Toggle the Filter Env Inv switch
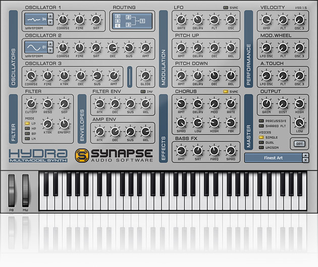 pos(143,92)
